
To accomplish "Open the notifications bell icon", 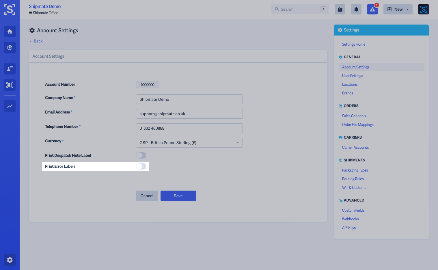I will click(x=356, y=9).
